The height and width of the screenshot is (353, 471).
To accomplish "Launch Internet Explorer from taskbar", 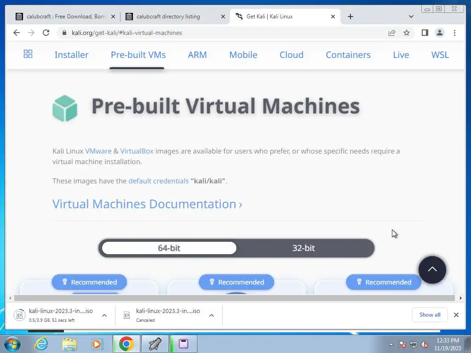I will 41,344.
